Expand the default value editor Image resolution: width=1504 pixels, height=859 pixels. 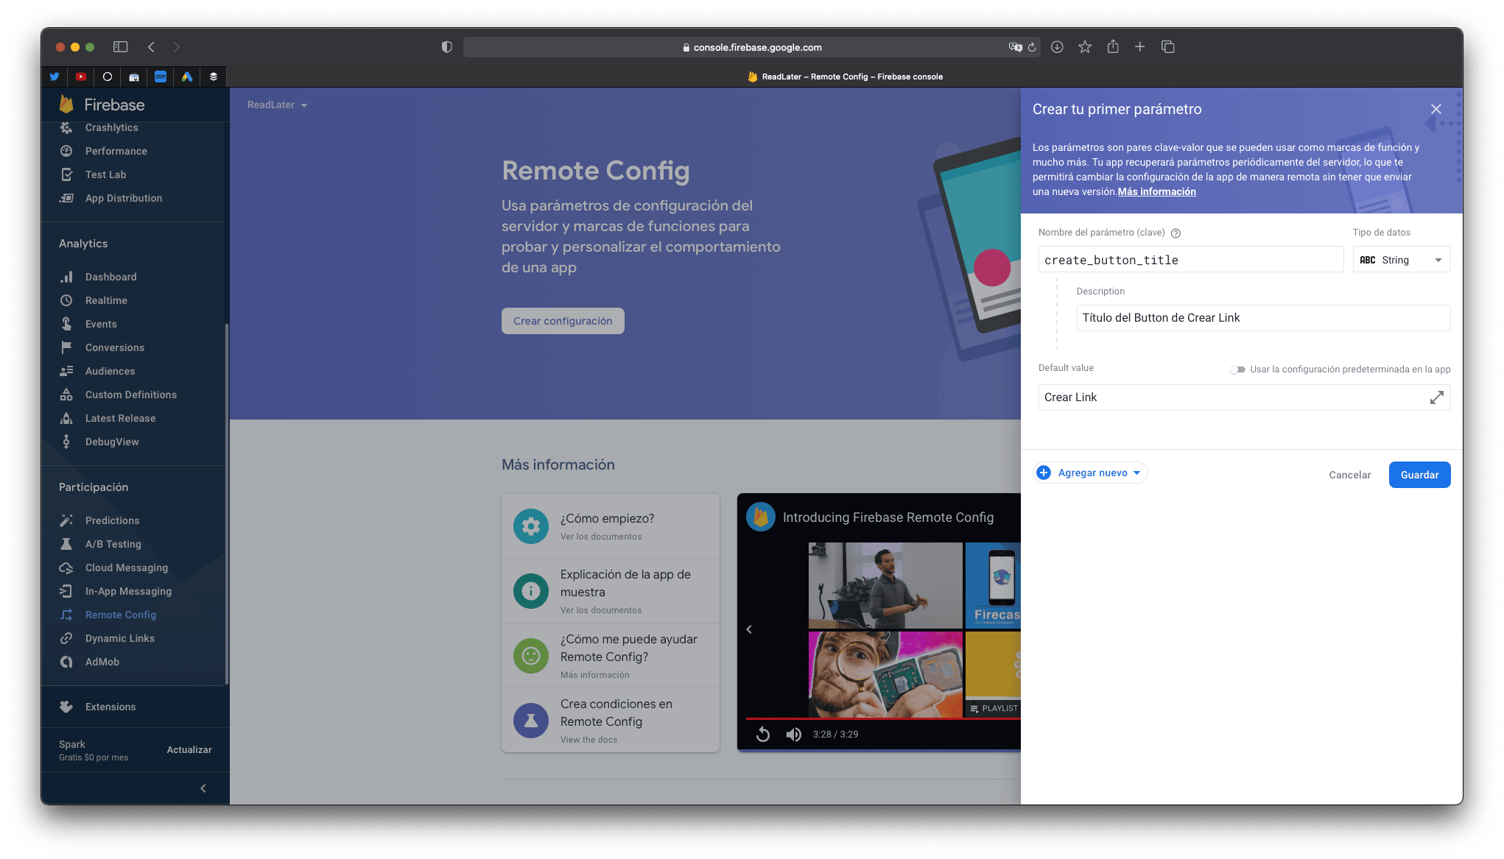click(1436, 397)
